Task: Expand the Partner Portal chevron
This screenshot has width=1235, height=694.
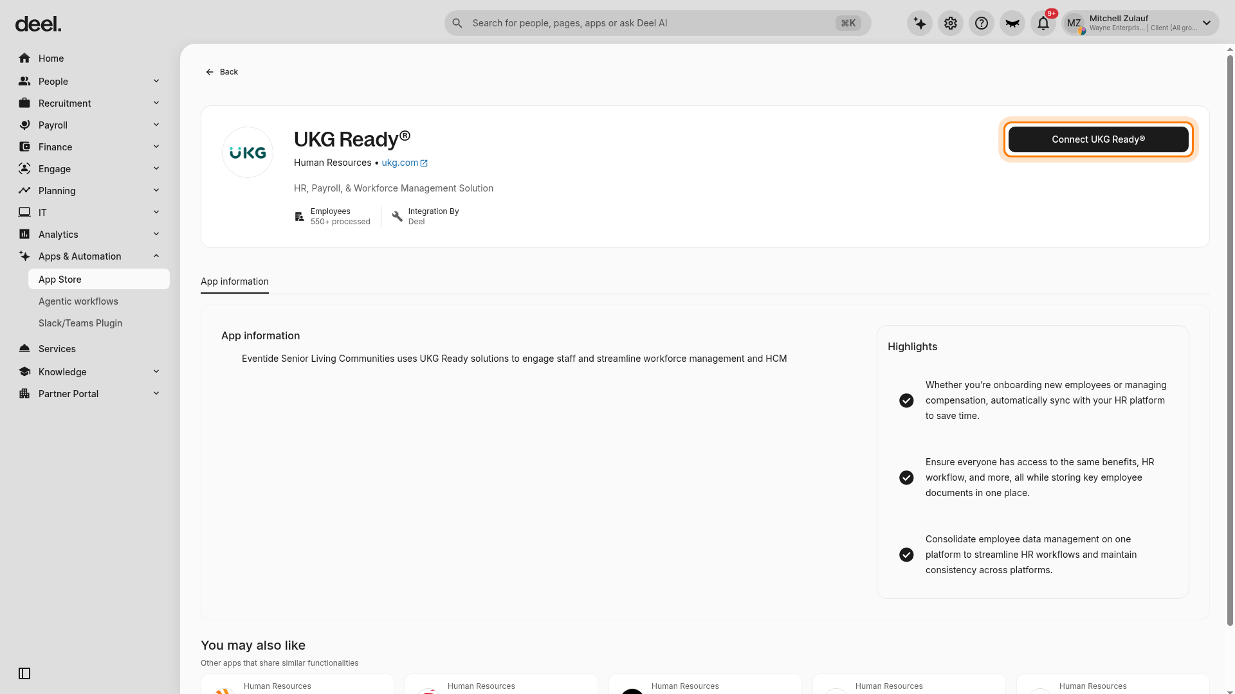Action: 156,393
